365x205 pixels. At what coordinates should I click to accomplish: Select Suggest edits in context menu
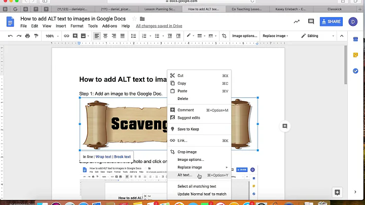coord(199,118)
